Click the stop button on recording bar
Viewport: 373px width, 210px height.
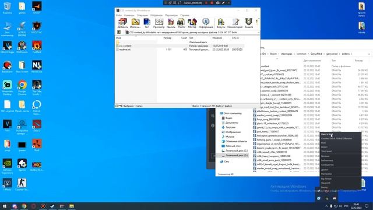(212, 3)
